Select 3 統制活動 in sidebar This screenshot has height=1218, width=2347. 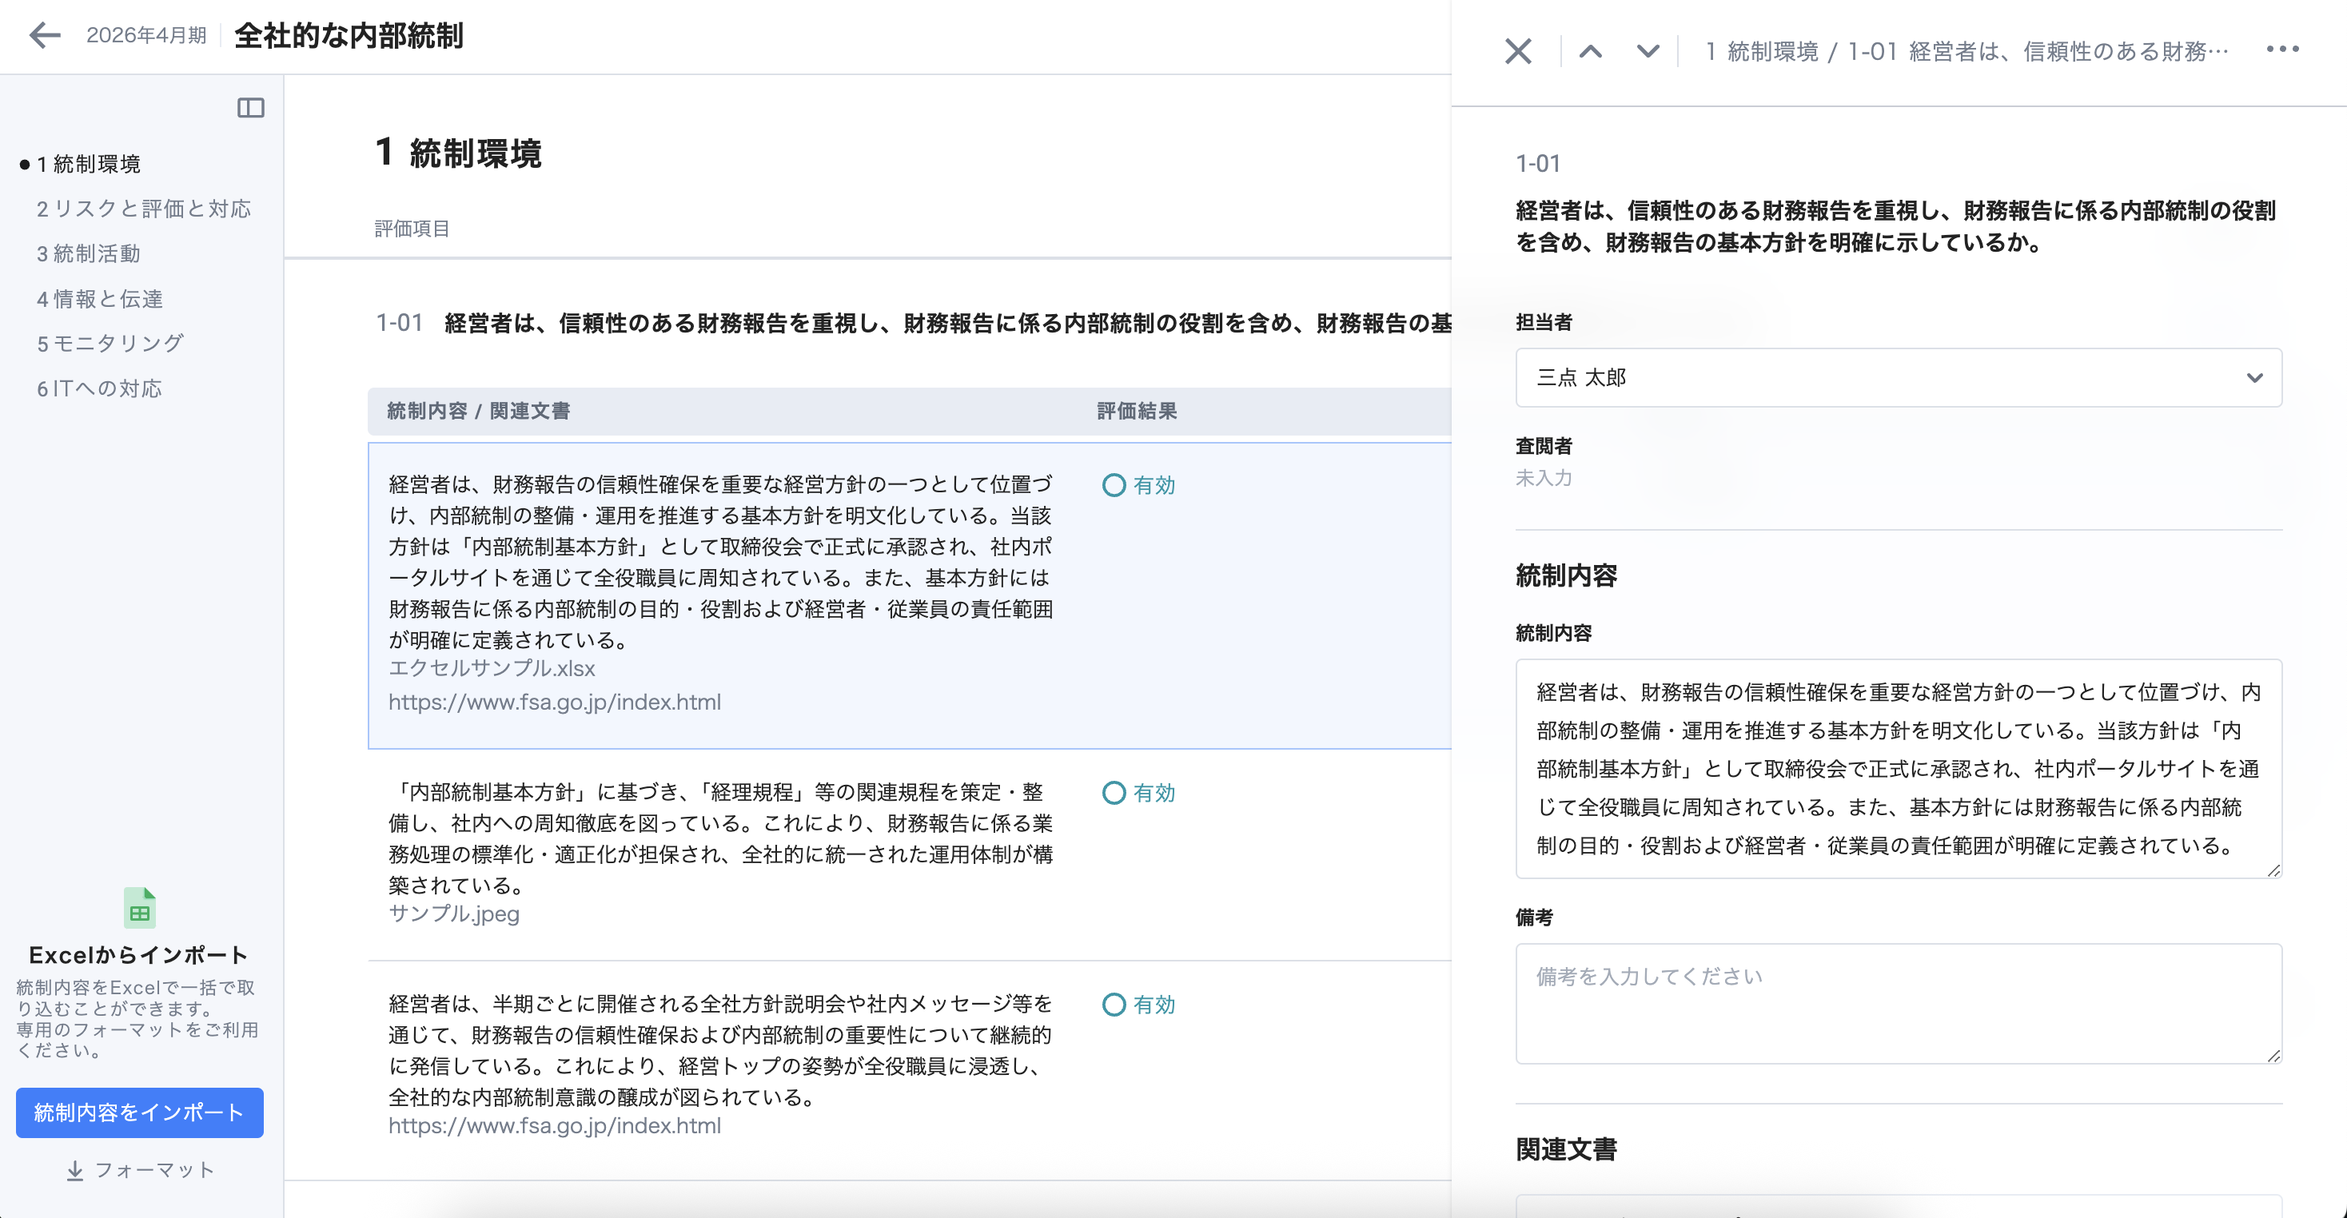89,253
